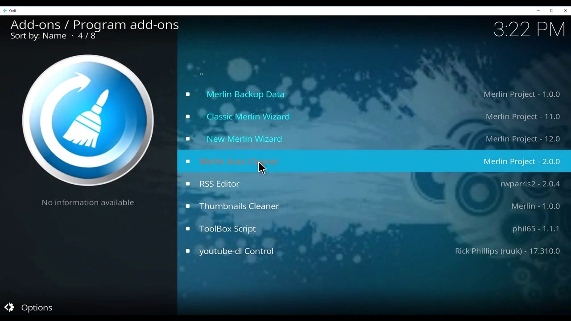Click the bullet icon beside Merlin Backup Data
This screenshot has height=321, width=571.
click(188, 94)
